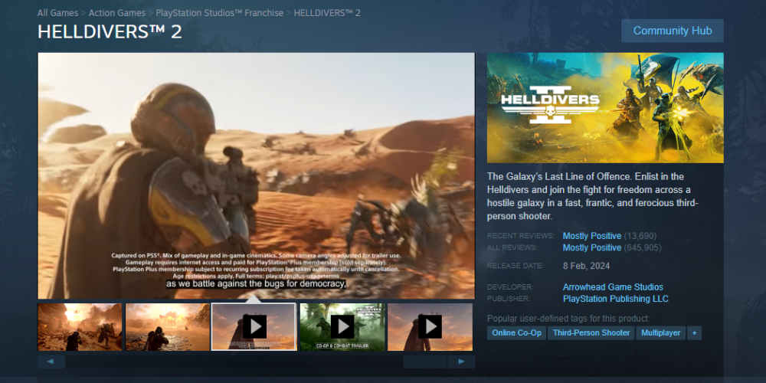The width and height of the screenshot is (766, 383).
Task: Select the second screenshot thumbnail
Action: 167,327
